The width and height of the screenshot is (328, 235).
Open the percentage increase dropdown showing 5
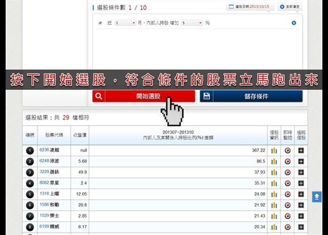pos(192,23)
